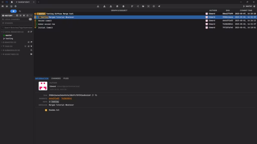Switch to the CHANGES tab
This screenshot has width=257, height=144.
tap(56, 78)
